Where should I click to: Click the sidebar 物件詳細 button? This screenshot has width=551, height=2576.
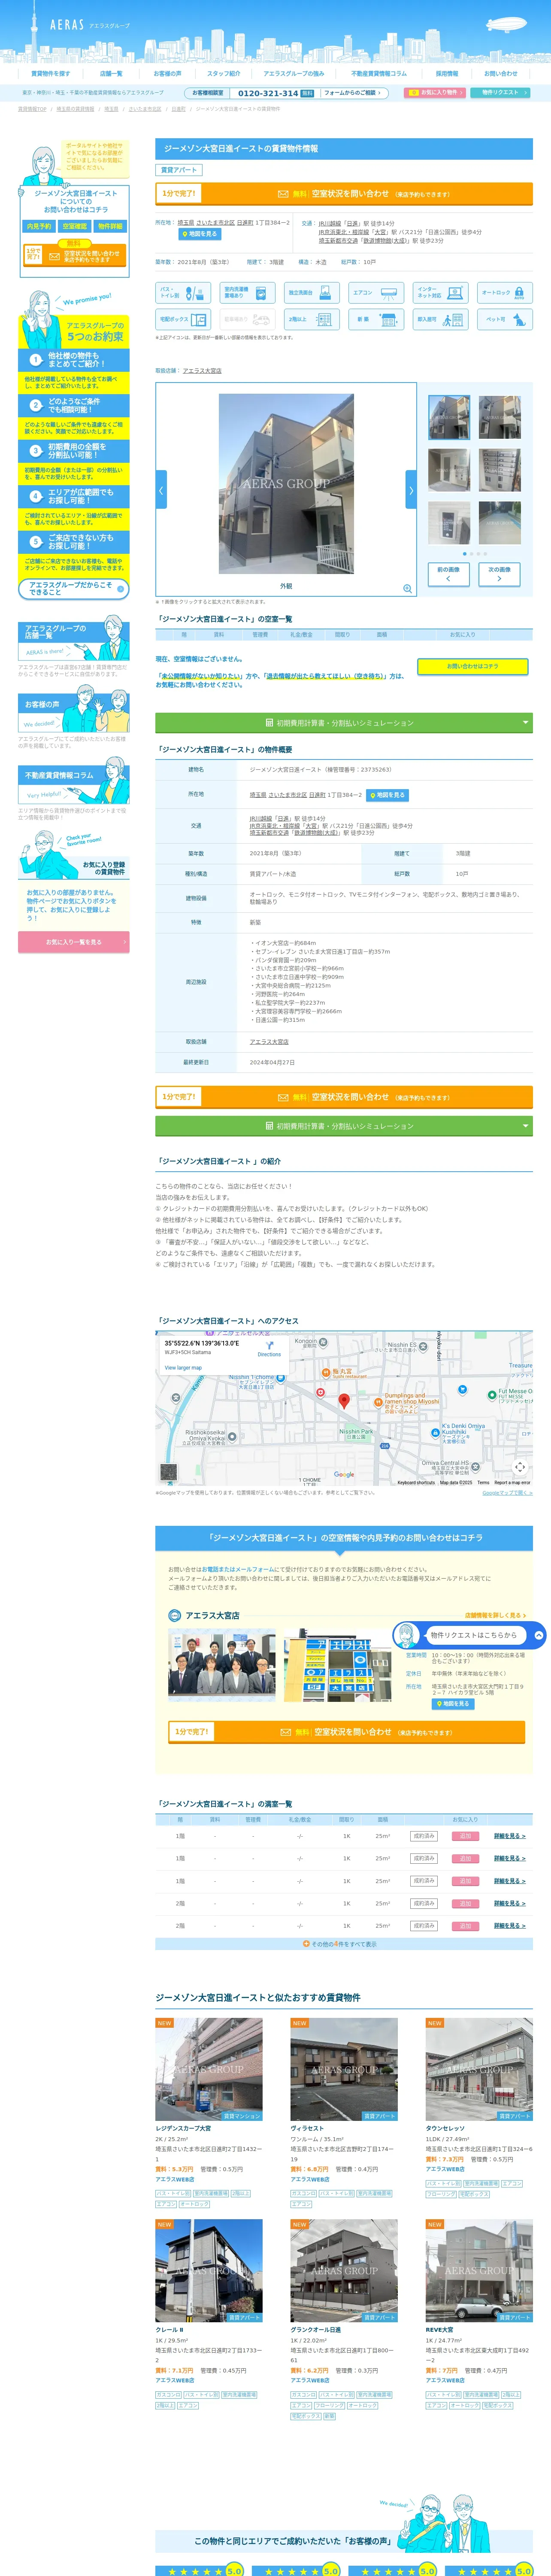pyautogui.click(x=109, y=227)
